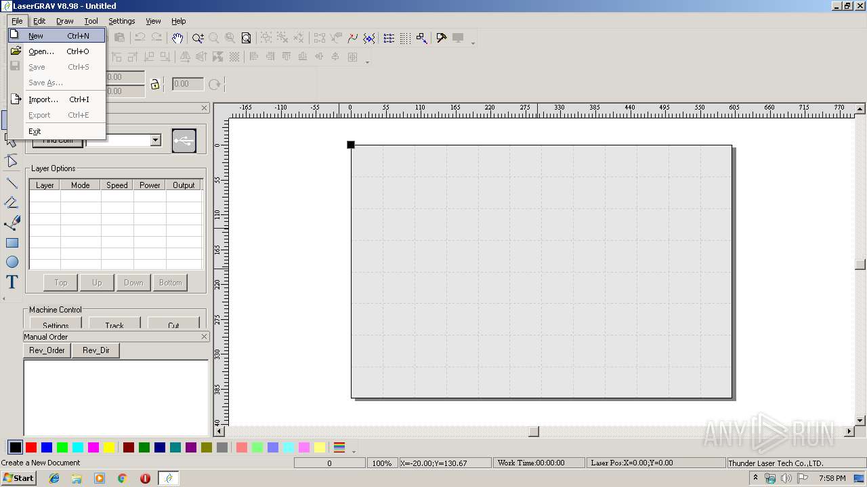Open the Settings menu

tap(122, 21)
